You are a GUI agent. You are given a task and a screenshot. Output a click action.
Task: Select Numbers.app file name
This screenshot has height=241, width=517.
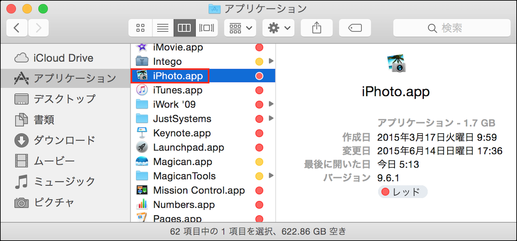pos(184,205)
